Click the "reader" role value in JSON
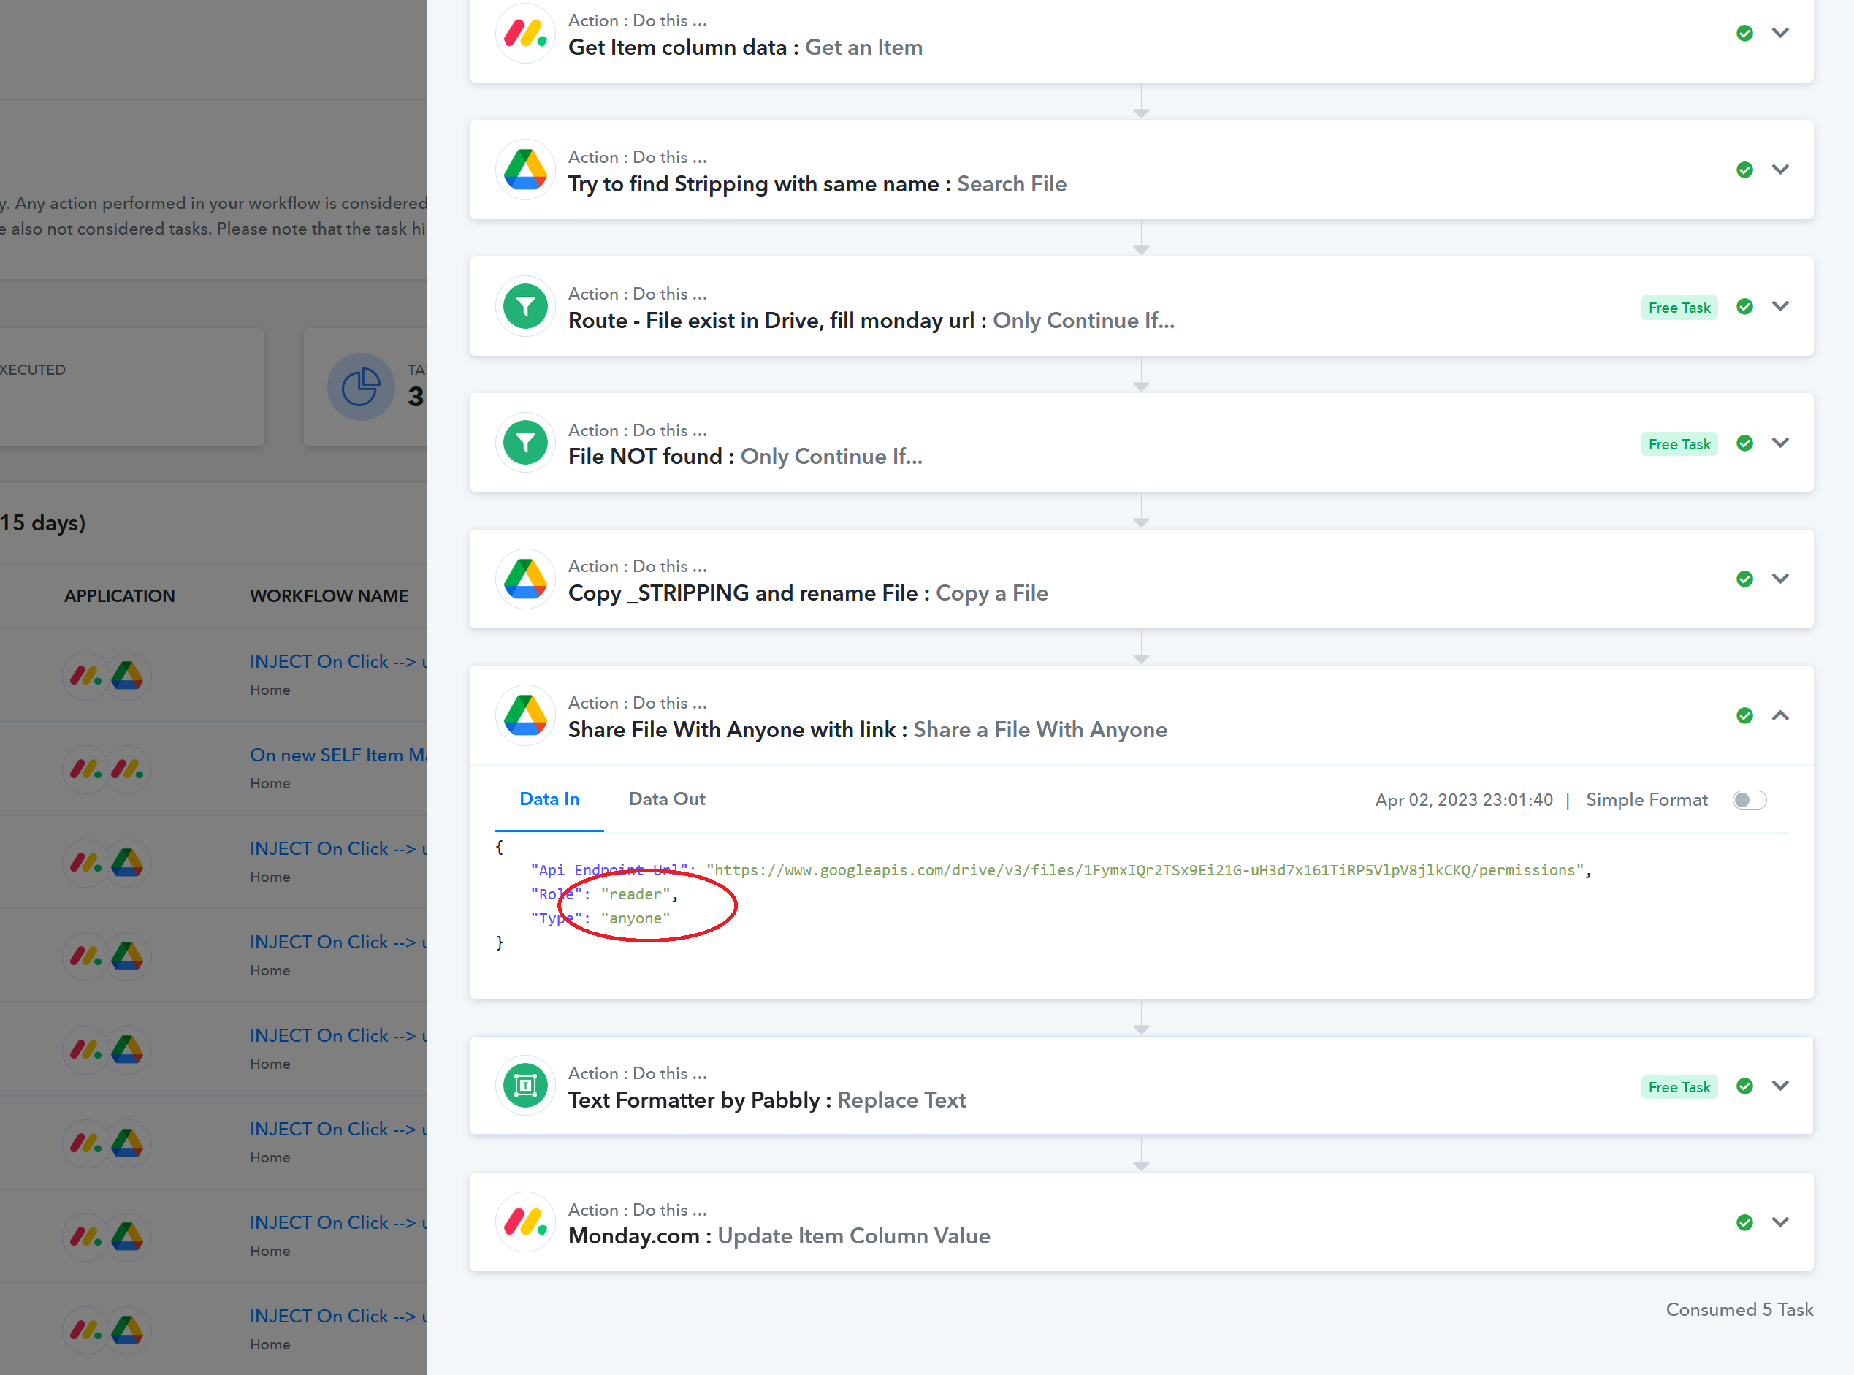This screenshot has width=1854, height=1375. tap(636, 895)
